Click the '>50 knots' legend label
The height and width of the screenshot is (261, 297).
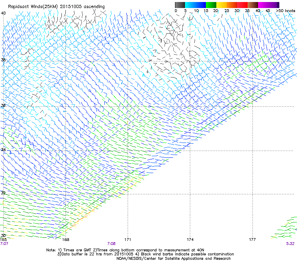[285, 11]
